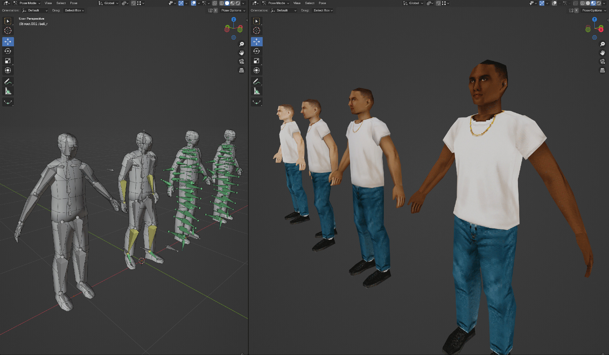Activate the Transform tool in right viewport
Screen dimensions: 609x355
pyautogui.click(x=257, y=70)
